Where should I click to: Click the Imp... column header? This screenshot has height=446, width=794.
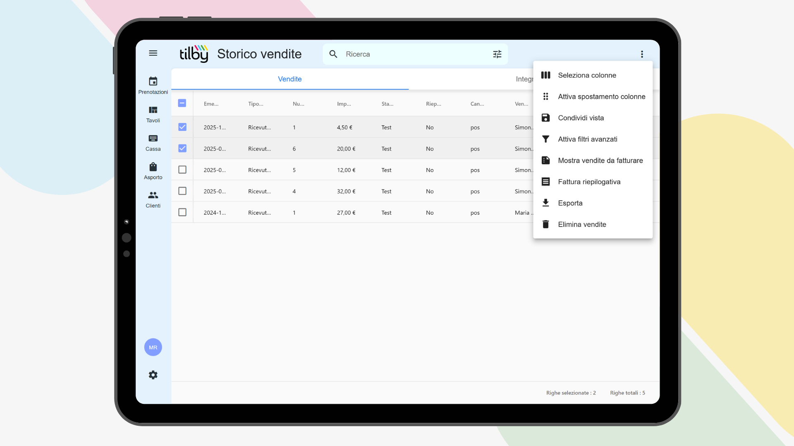344,104
